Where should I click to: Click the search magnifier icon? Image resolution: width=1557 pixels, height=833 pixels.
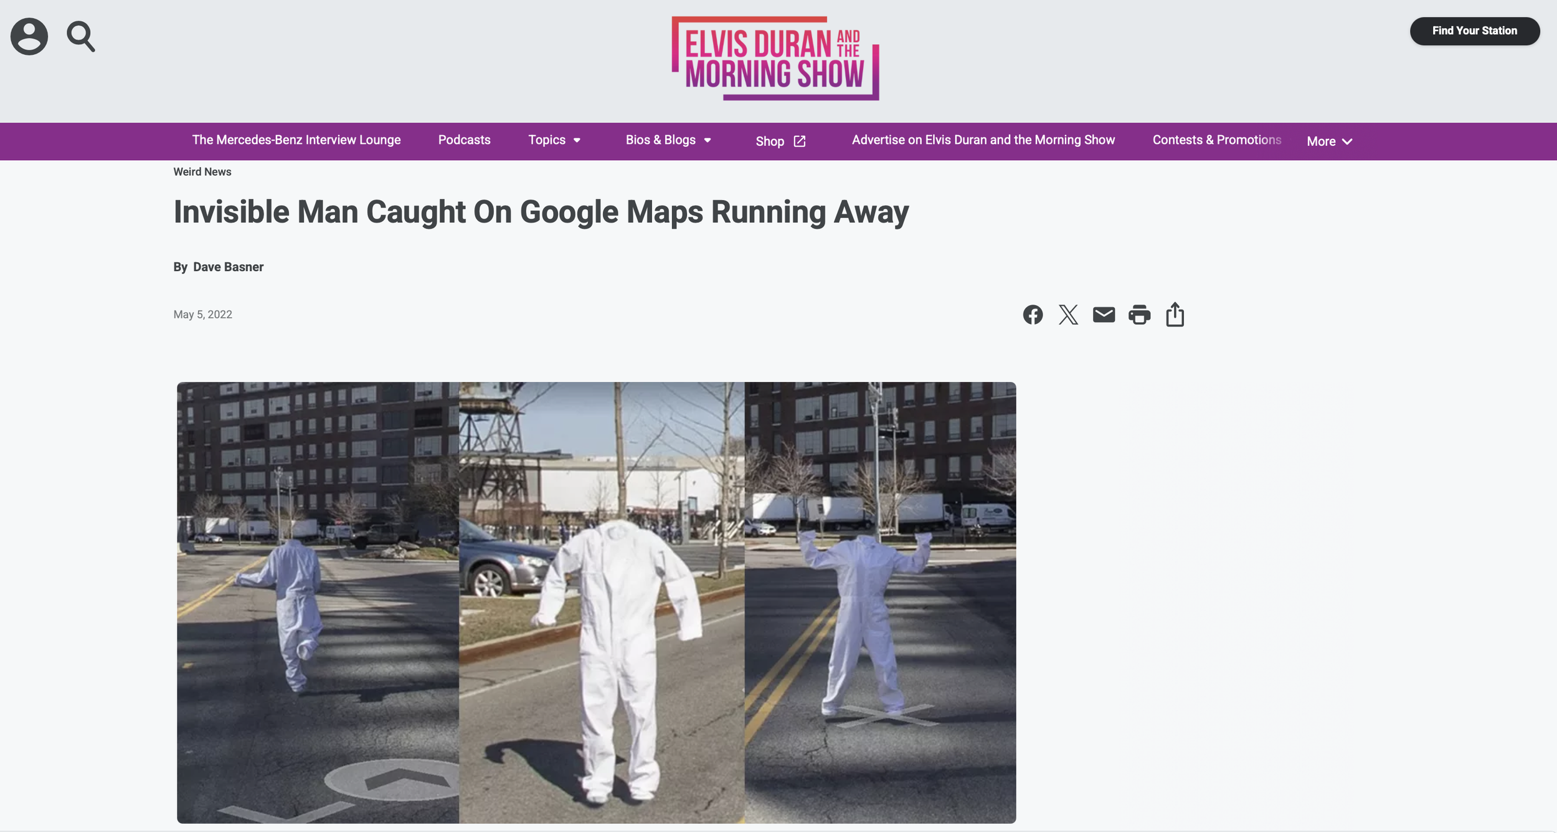pos(81,36)
